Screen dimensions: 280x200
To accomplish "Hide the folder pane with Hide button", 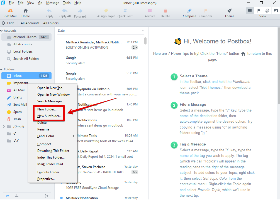I will (8, 23).
